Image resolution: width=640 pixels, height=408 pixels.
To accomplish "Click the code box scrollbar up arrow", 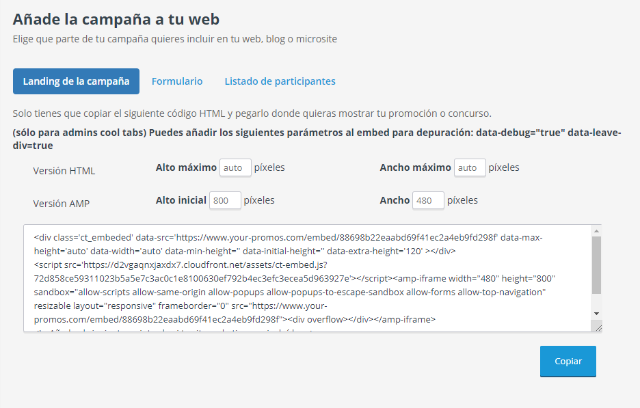I will point(596,231).
